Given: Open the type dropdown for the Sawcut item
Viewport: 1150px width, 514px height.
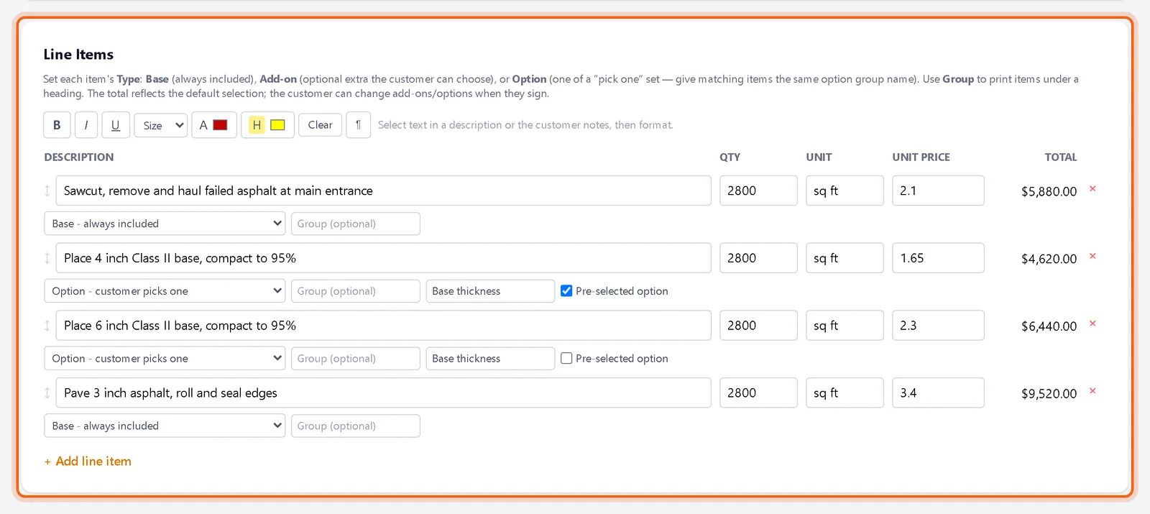Looking at the screenshot, I should (x=165, y=224).
